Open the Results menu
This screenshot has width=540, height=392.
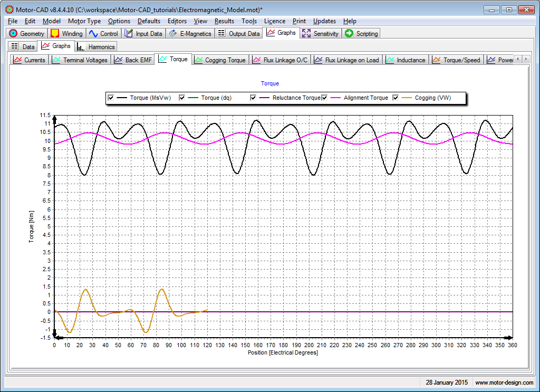pos(224,21)
